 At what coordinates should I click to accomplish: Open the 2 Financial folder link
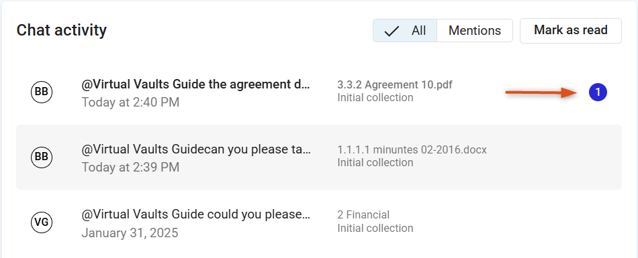point(363,214)
